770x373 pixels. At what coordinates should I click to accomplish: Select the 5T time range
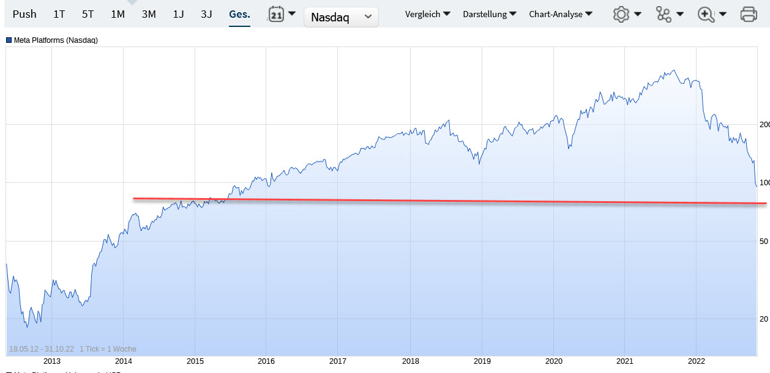click(88, 14)
